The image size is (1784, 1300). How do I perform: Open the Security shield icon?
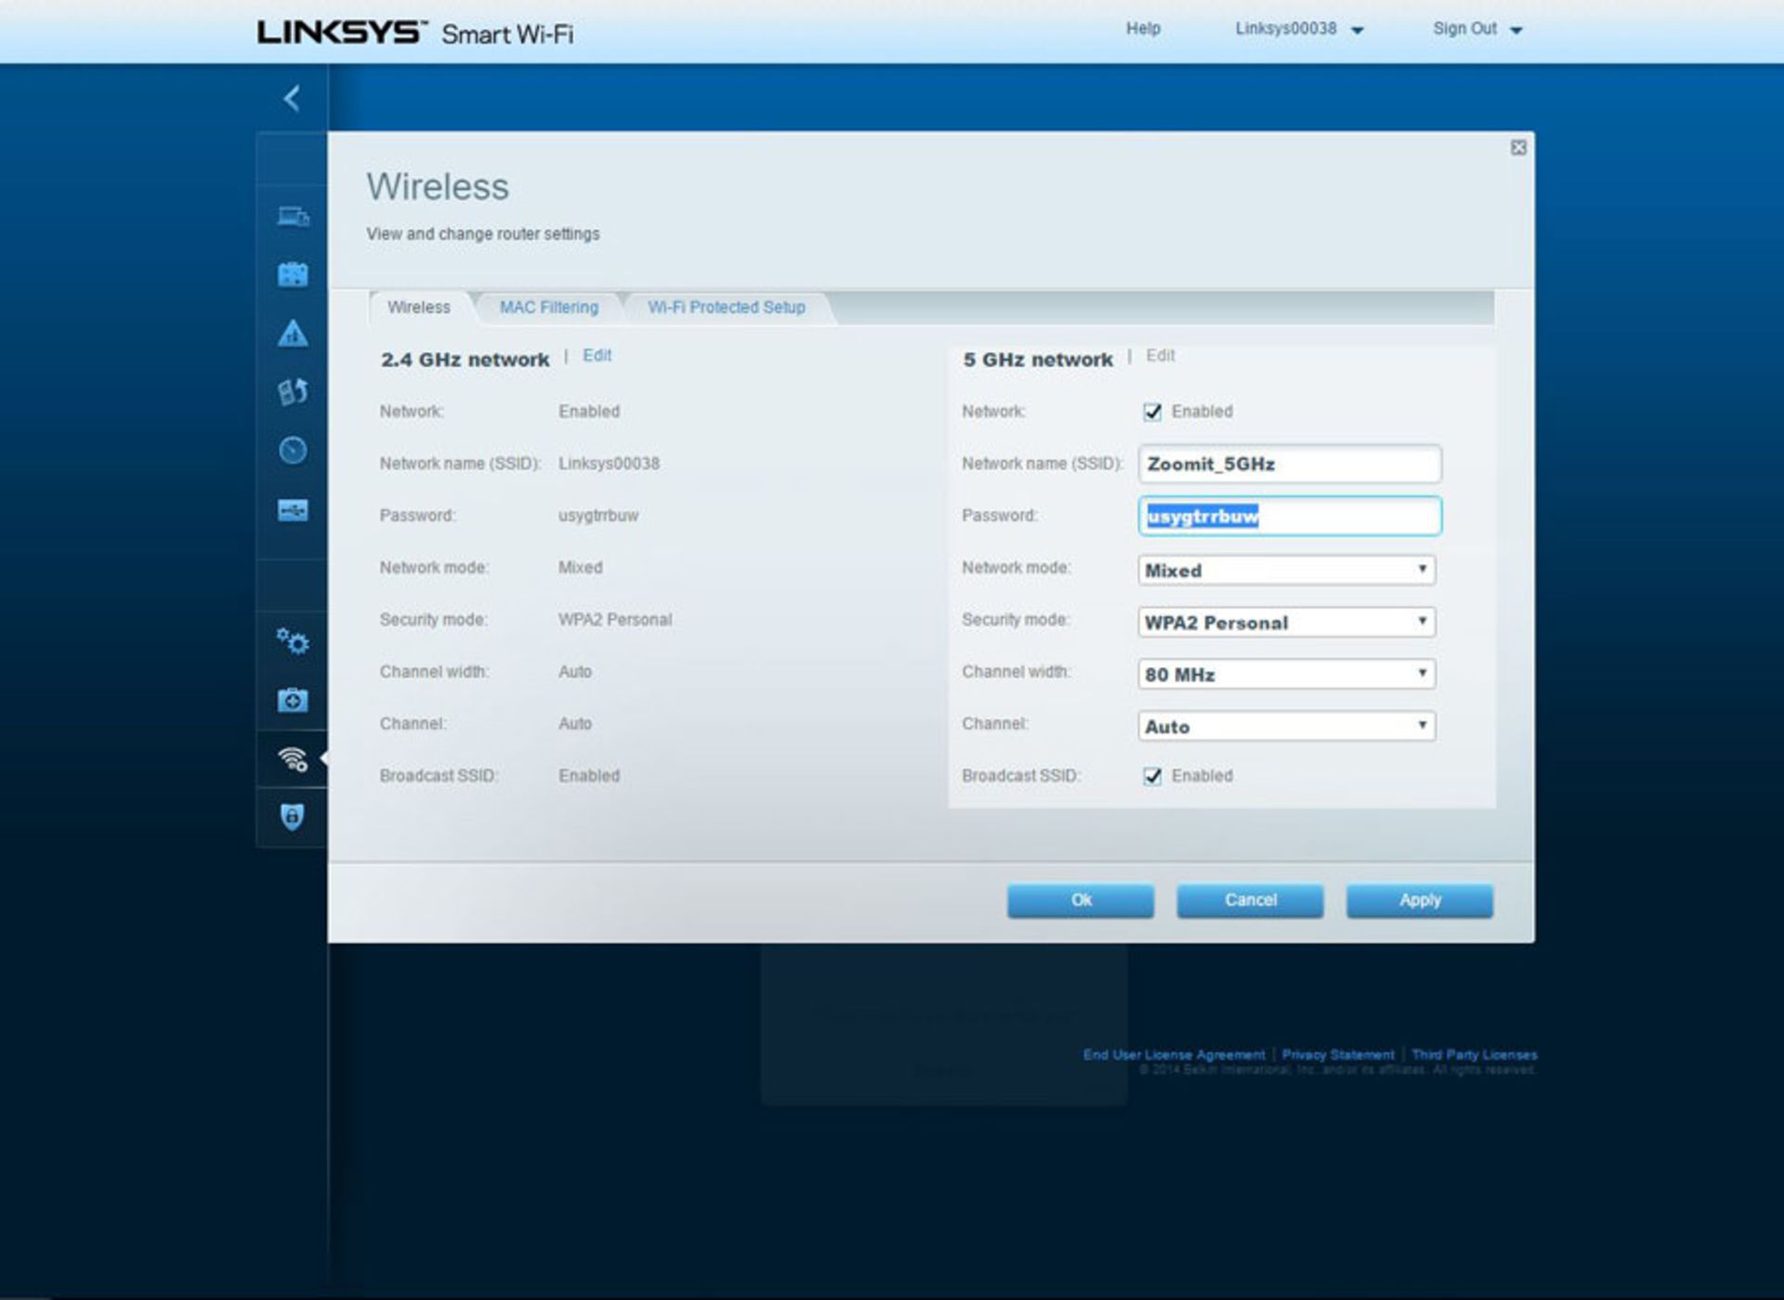pyautogui.click(x=293, y=817)
